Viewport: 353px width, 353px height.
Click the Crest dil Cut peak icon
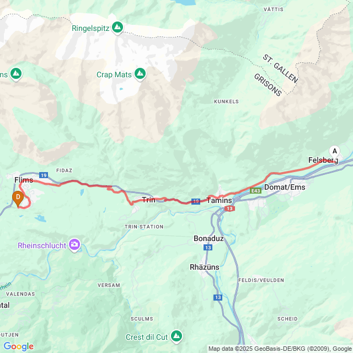point(176,336)
